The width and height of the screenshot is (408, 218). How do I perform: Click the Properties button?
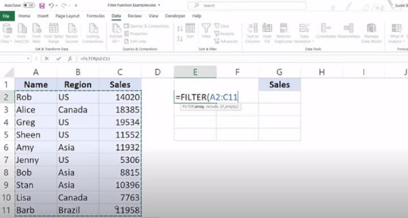click(136, 33)
